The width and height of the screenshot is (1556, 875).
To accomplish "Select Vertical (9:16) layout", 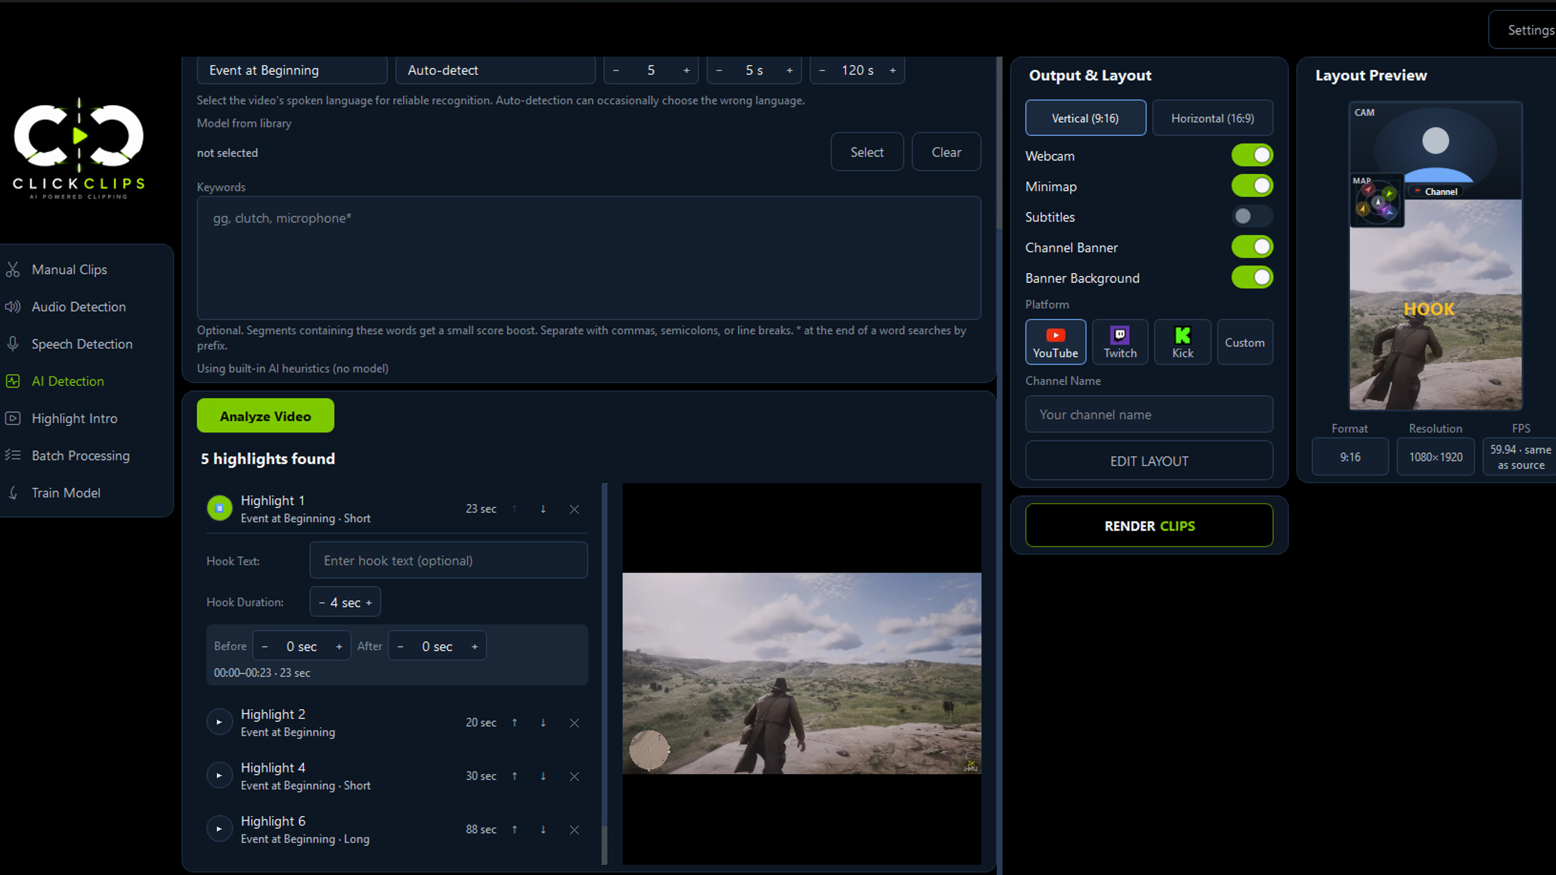I will (x=1086, y=118).
